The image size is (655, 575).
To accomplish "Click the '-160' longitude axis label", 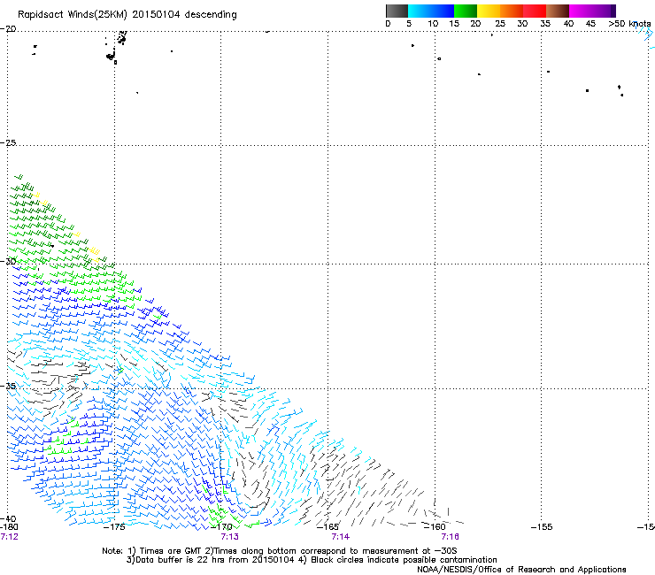I will pyautogui.click(x=435, y=527).
